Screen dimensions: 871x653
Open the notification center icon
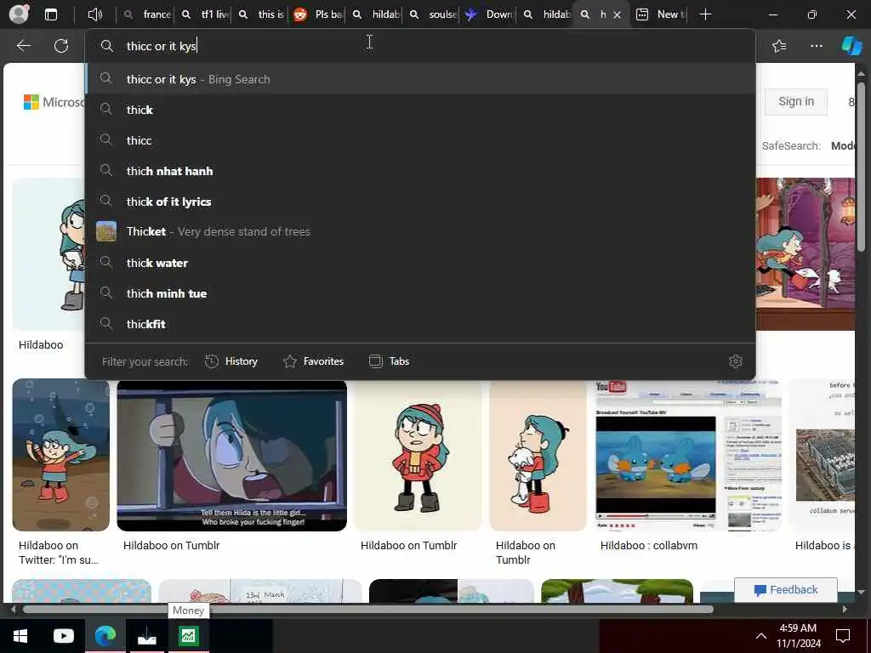pyautogui.click(x=843, y=636)
